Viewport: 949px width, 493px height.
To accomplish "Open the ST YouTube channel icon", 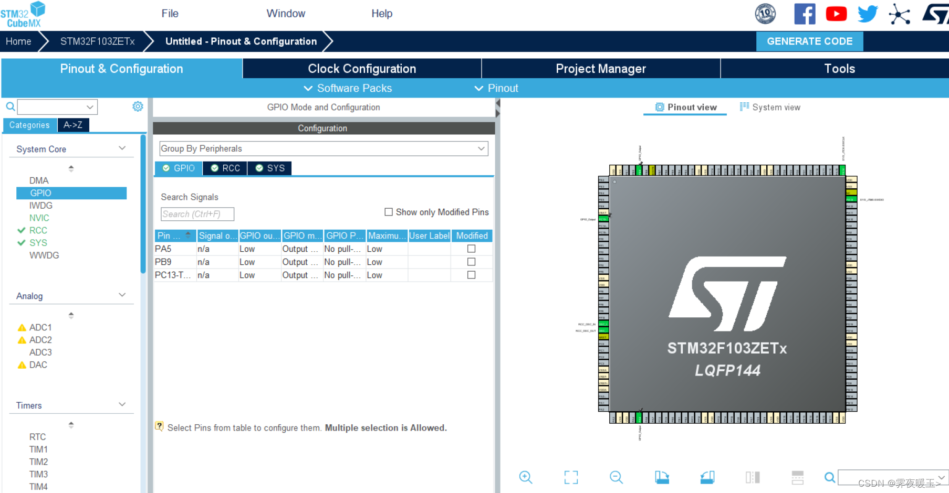I will 836,14.
